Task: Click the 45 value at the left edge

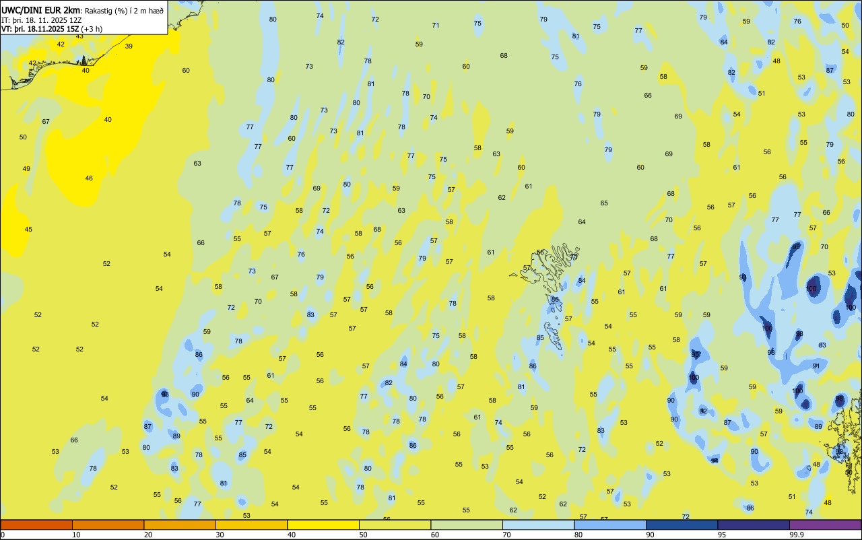Action: point(28,230)
